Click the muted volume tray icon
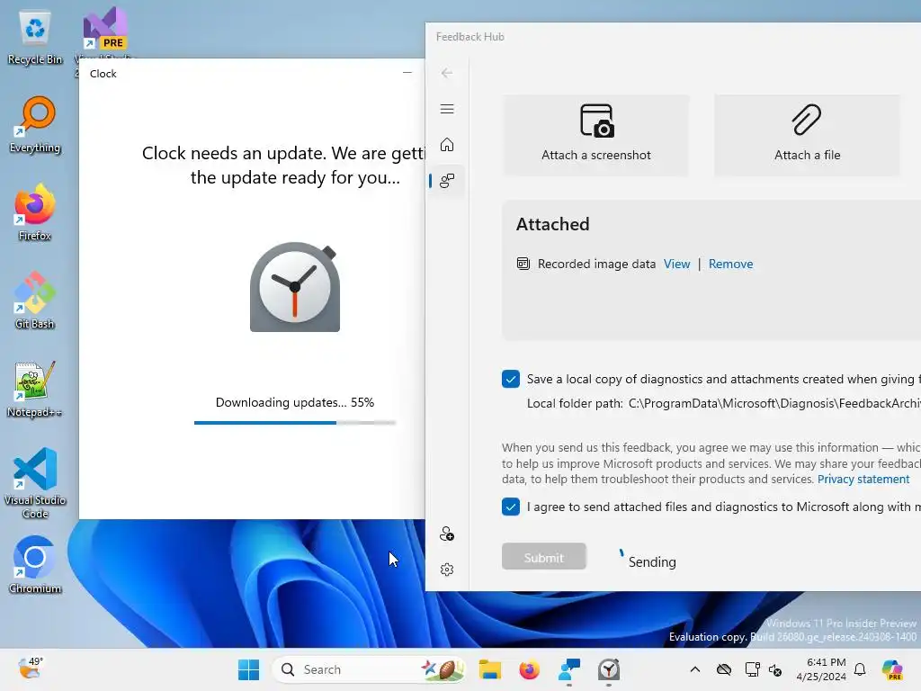Viewport: 921px width, 691px height. click(775, 669)
